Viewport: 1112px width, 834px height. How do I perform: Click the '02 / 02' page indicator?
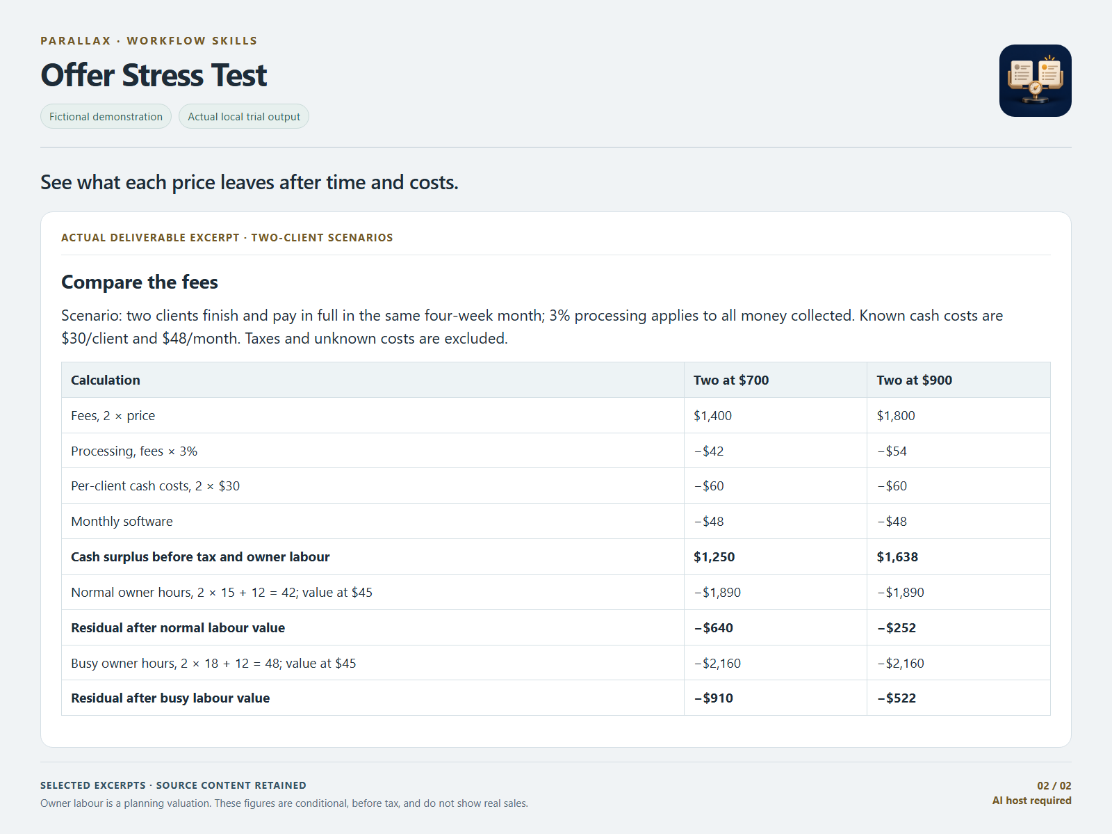click(1054, 785)
